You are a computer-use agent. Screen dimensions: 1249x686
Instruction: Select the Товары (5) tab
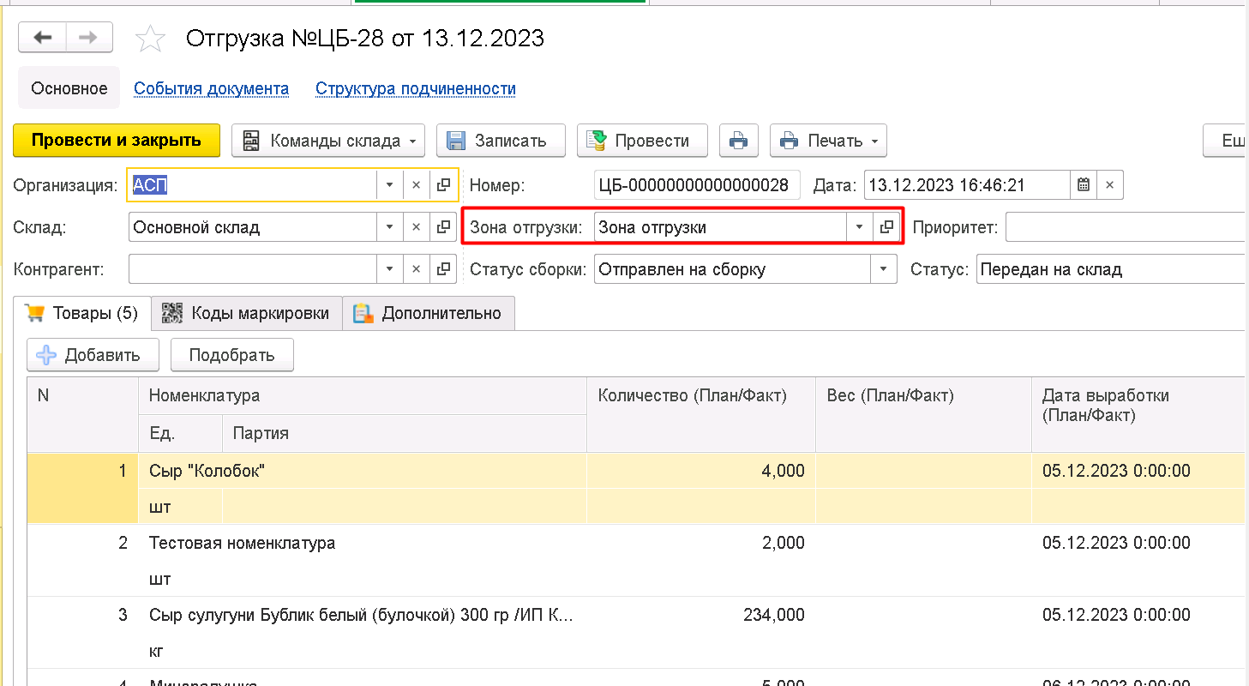pyautogui.click(x=82, y=313)
